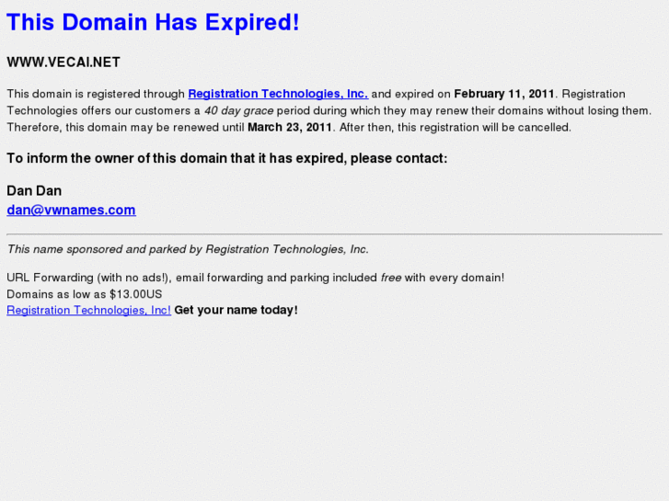Click the February 11, 2011 expiry date
669x501 pixels.
point(504,94)
